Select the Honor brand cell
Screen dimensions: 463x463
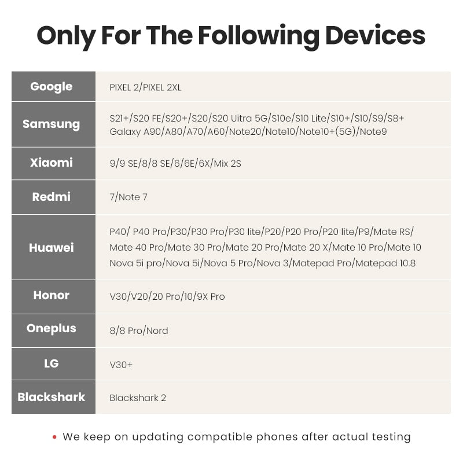coord(53,297)
